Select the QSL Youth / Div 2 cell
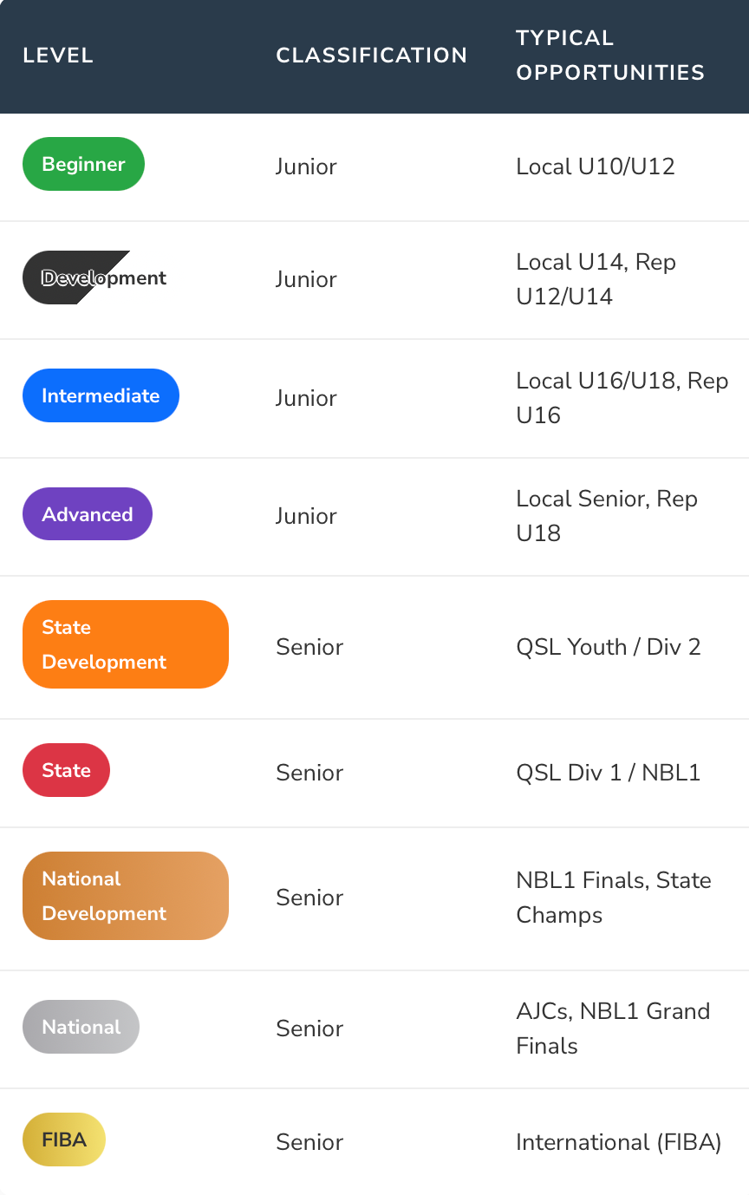This screenshot has height=1195, width=749. pyautogui.click(x=609, y=647)
